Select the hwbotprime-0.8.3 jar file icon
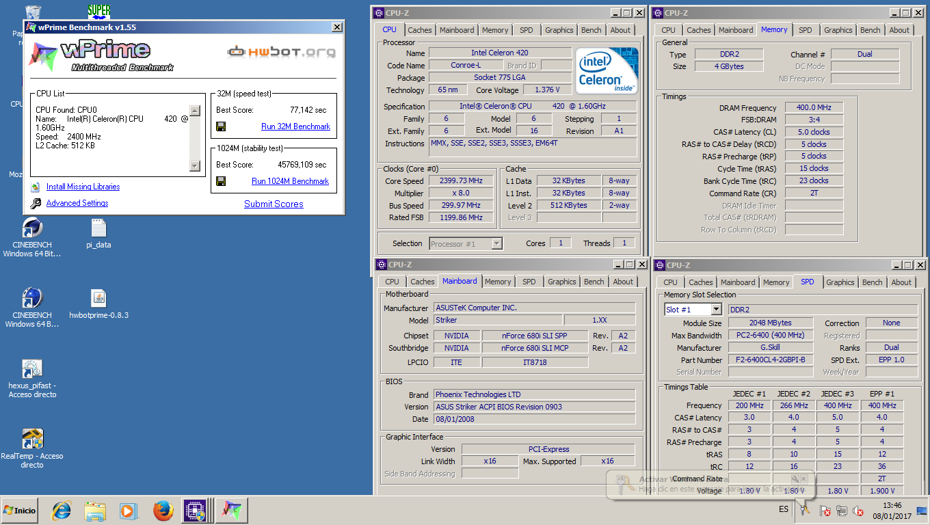Viewport: 930px width, 525px height. [98, 298]
